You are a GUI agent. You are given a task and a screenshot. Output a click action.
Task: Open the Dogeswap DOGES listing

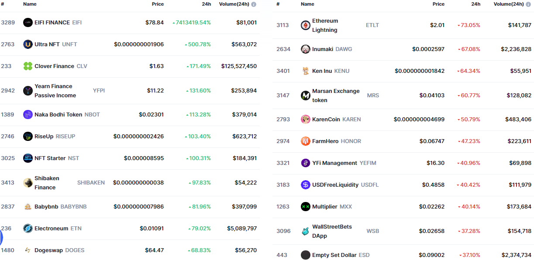[59, 250]
